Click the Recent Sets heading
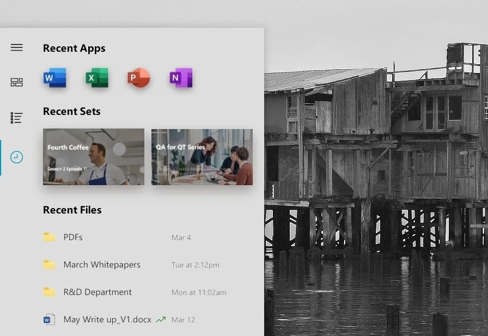 [71, 112]
